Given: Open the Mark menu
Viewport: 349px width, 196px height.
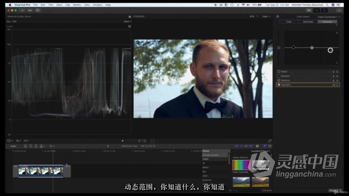Looking at the screenshot, I should pos(59,5).
